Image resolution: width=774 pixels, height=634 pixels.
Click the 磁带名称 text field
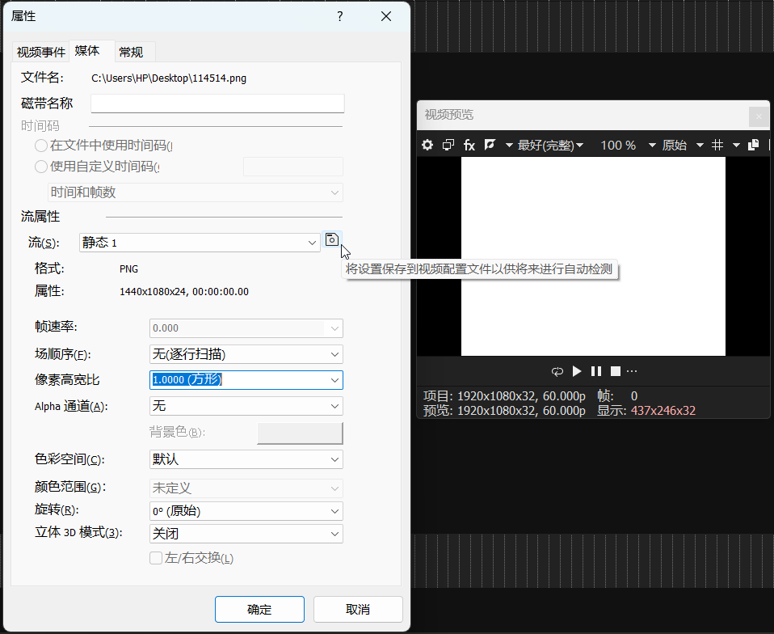pyautogui.click(x=217, y=104)
